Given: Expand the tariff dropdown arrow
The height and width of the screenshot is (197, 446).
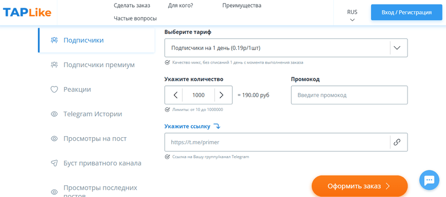Looking at the screenshot, I should [x=397, y=48].
